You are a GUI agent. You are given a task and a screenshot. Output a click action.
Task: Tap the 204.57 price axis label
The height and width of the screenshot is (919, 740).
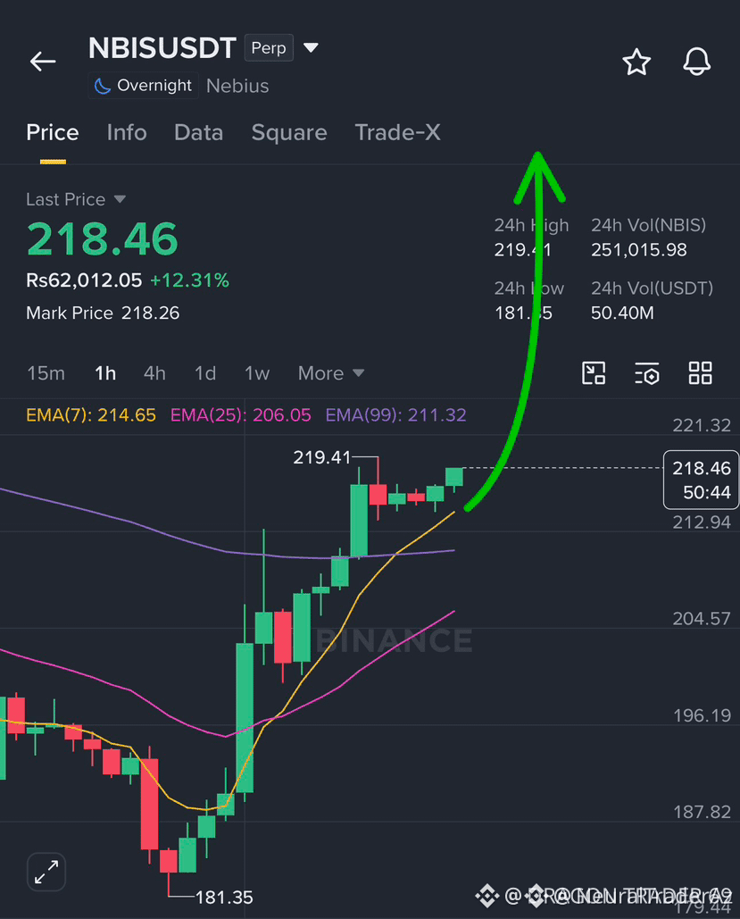pyautogui.click(x=702, y=618)
